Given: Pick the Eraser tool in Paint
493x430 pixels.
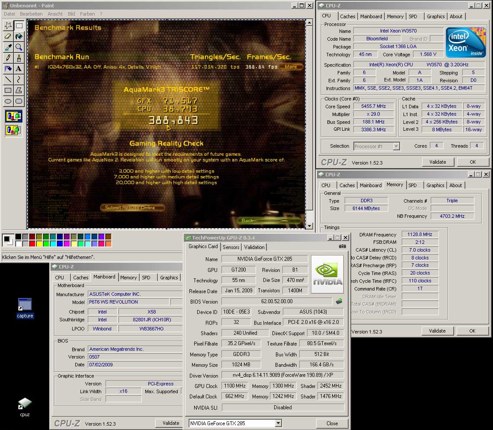Looking at the screenshot, I should (8, 36).
